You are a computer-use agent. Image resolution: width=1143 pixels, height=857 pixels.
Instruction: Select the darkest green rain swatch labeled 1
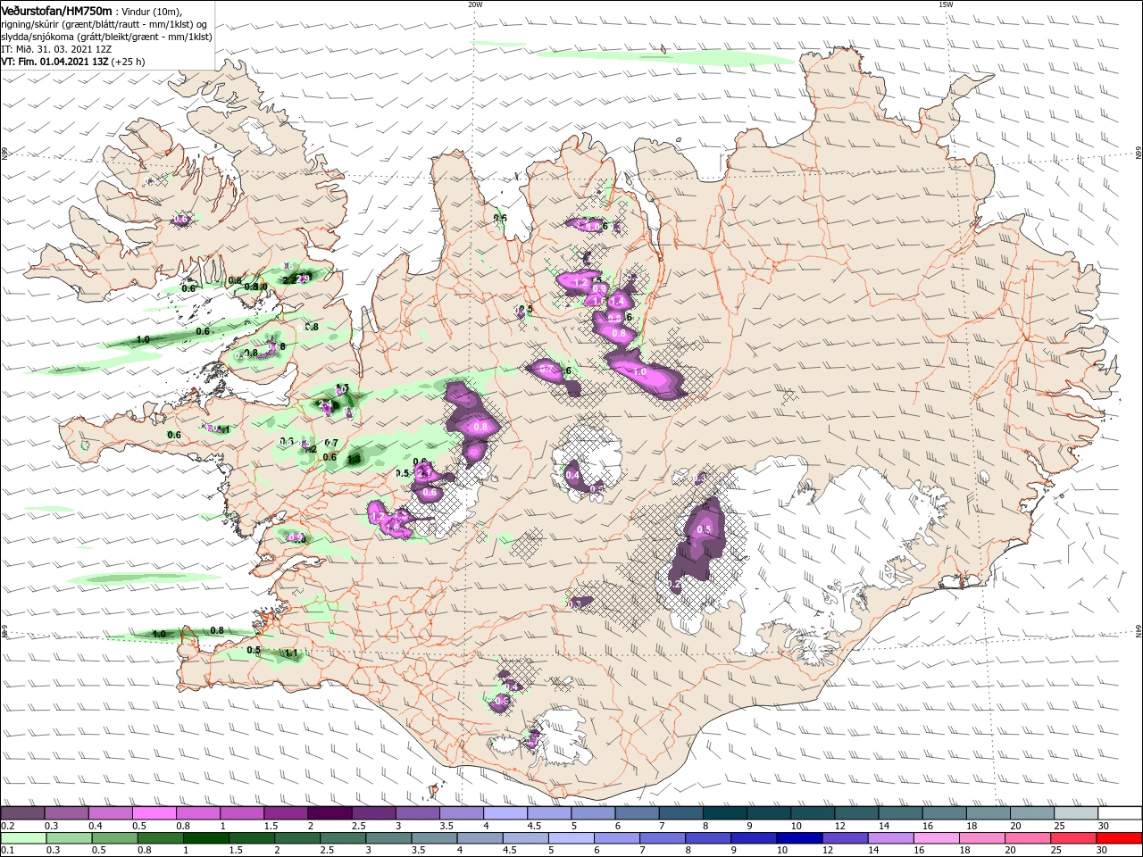point(206,838)
